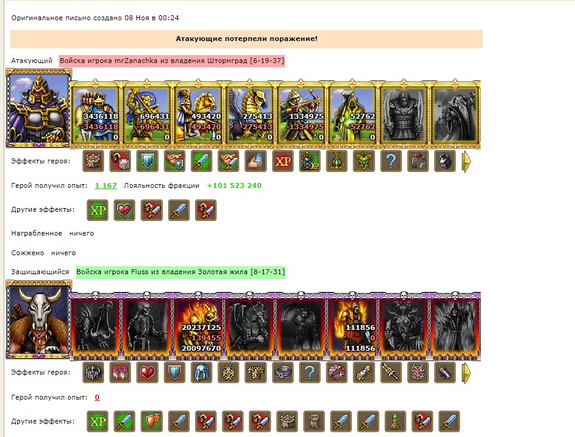Click the attacker knight hero portrait
The width and height of the screenshot is (575, 437).
pyautogui.click(x=39, y=108)
